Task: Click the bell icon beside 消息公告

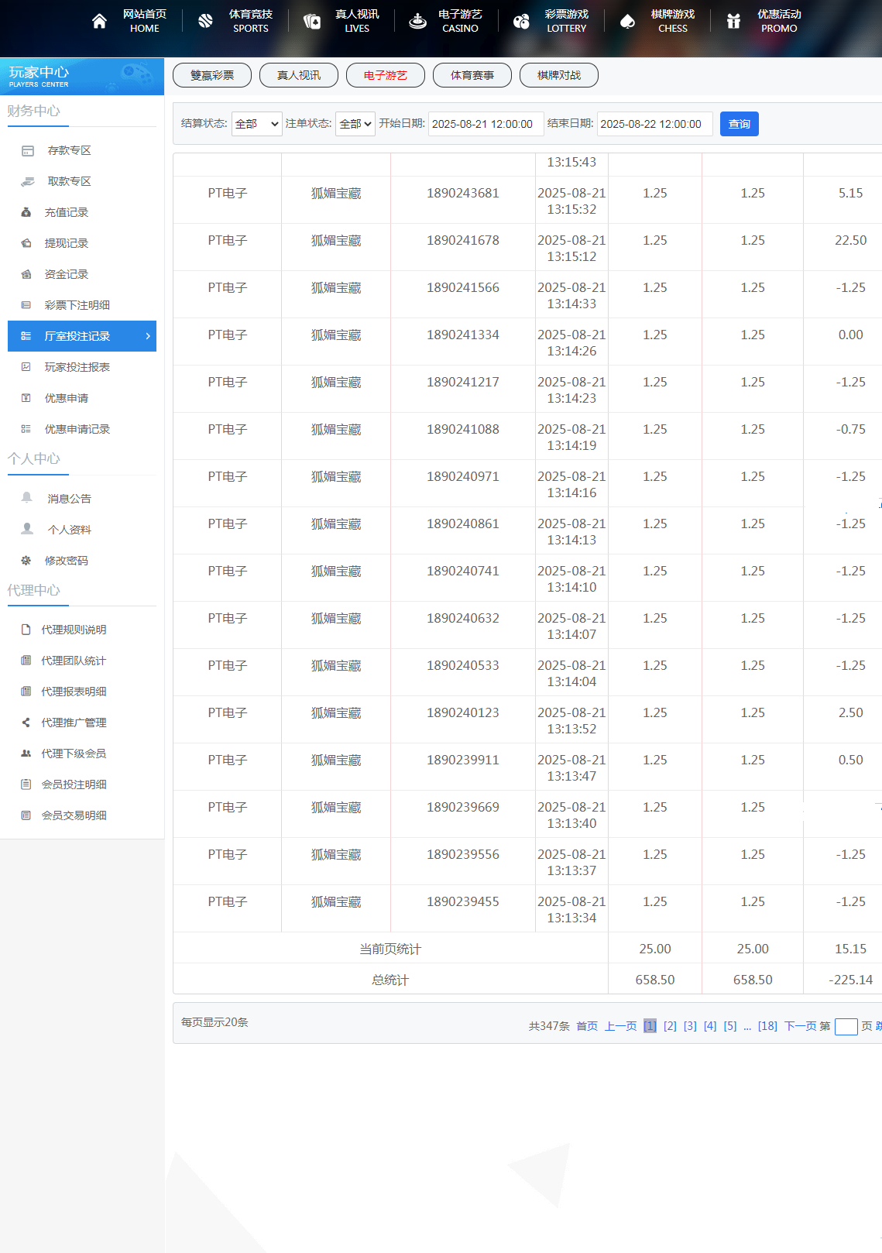Action: click(x=27, y=498)
